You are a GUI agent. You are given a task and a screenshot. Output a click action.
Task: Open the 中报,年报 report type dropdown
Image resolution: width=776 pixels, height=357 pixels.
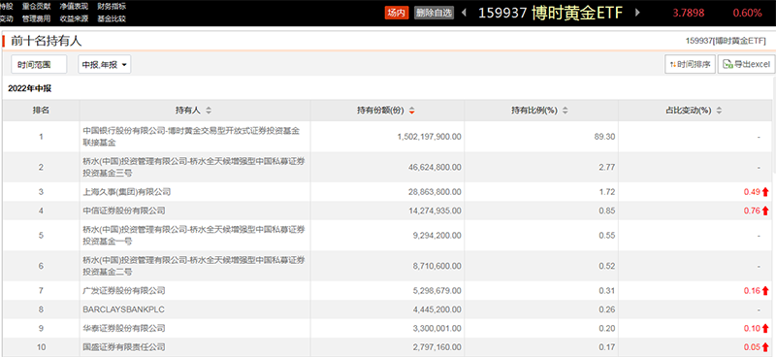(105, 64)
